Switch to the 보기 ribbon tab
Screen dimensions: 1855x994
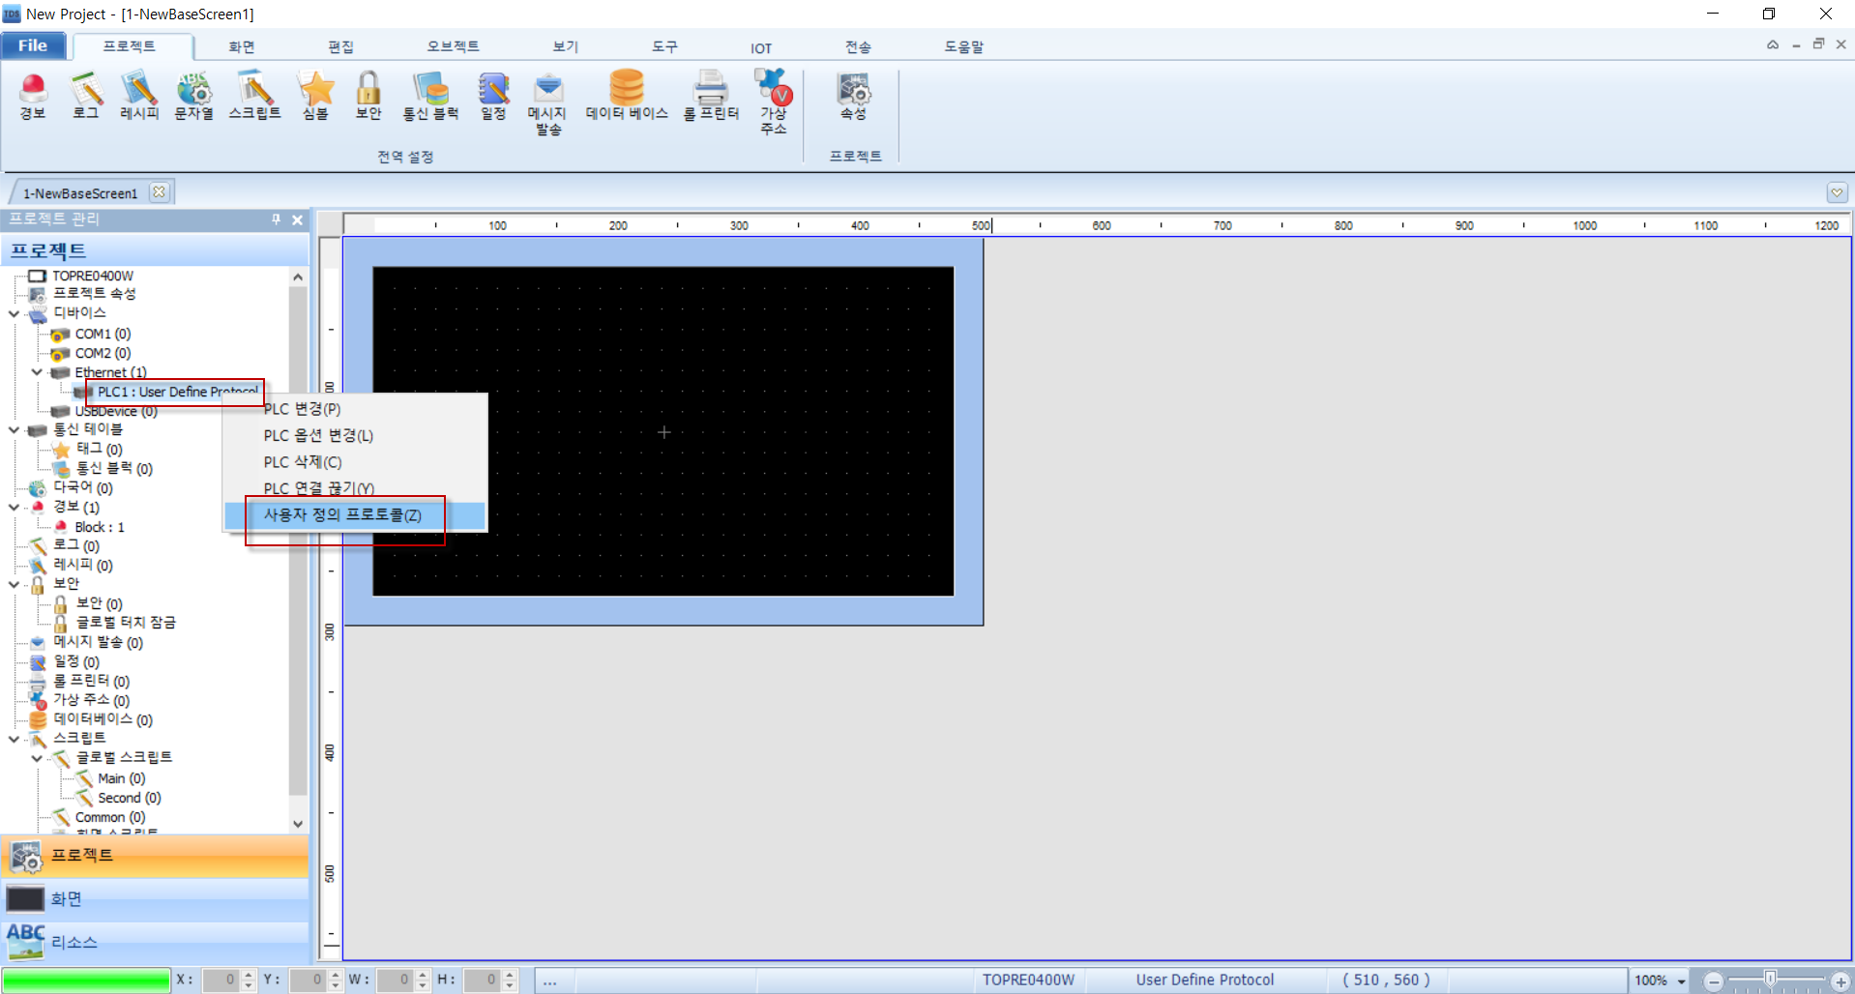click(x=565, y=46)
